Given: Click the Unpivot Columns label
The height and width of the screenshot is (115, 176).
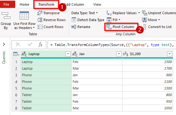Looking at the screenshot, I should [162, 13].
